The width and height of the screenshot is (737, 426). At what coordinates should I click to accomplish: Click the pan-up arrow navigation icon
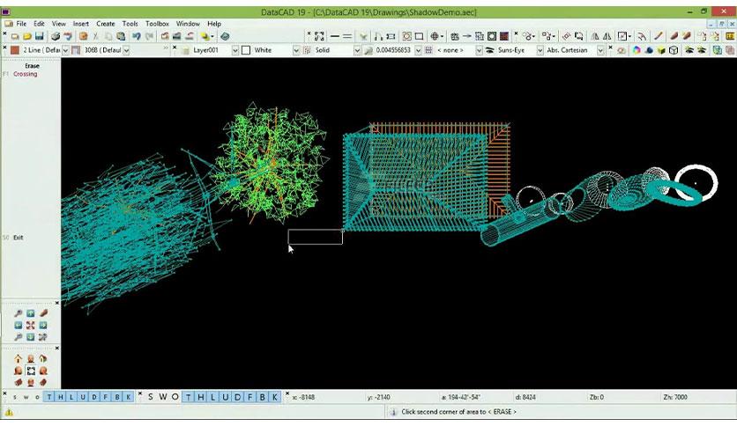pos(31,313)
